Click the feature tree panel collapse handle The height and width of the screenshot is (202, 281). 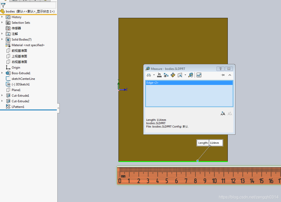58,108
